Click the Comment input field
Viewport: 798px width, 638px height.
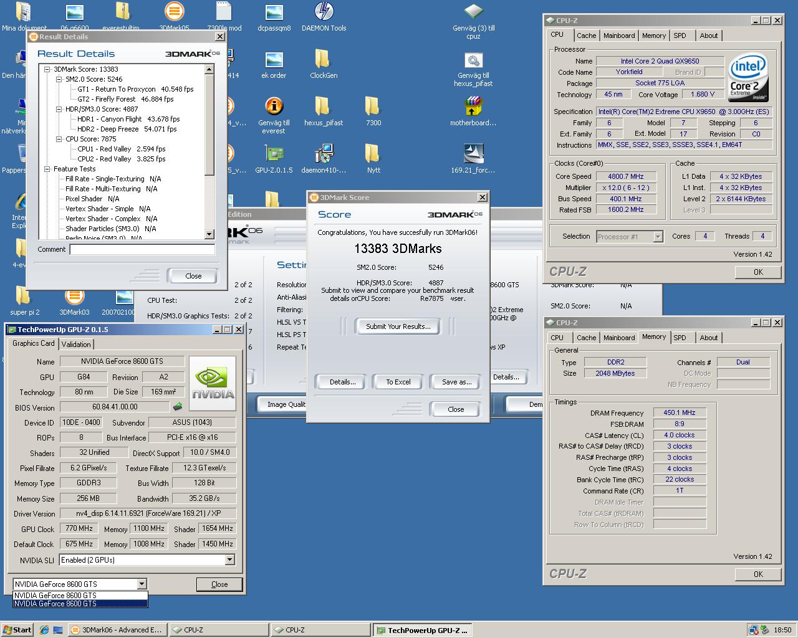tap(142, 249)
